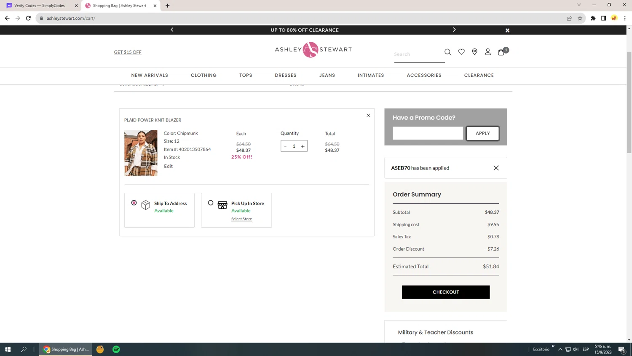Open the tab search dropdown arrow
The width and height of the screenshot is (632, 356).
pos(579,5)
